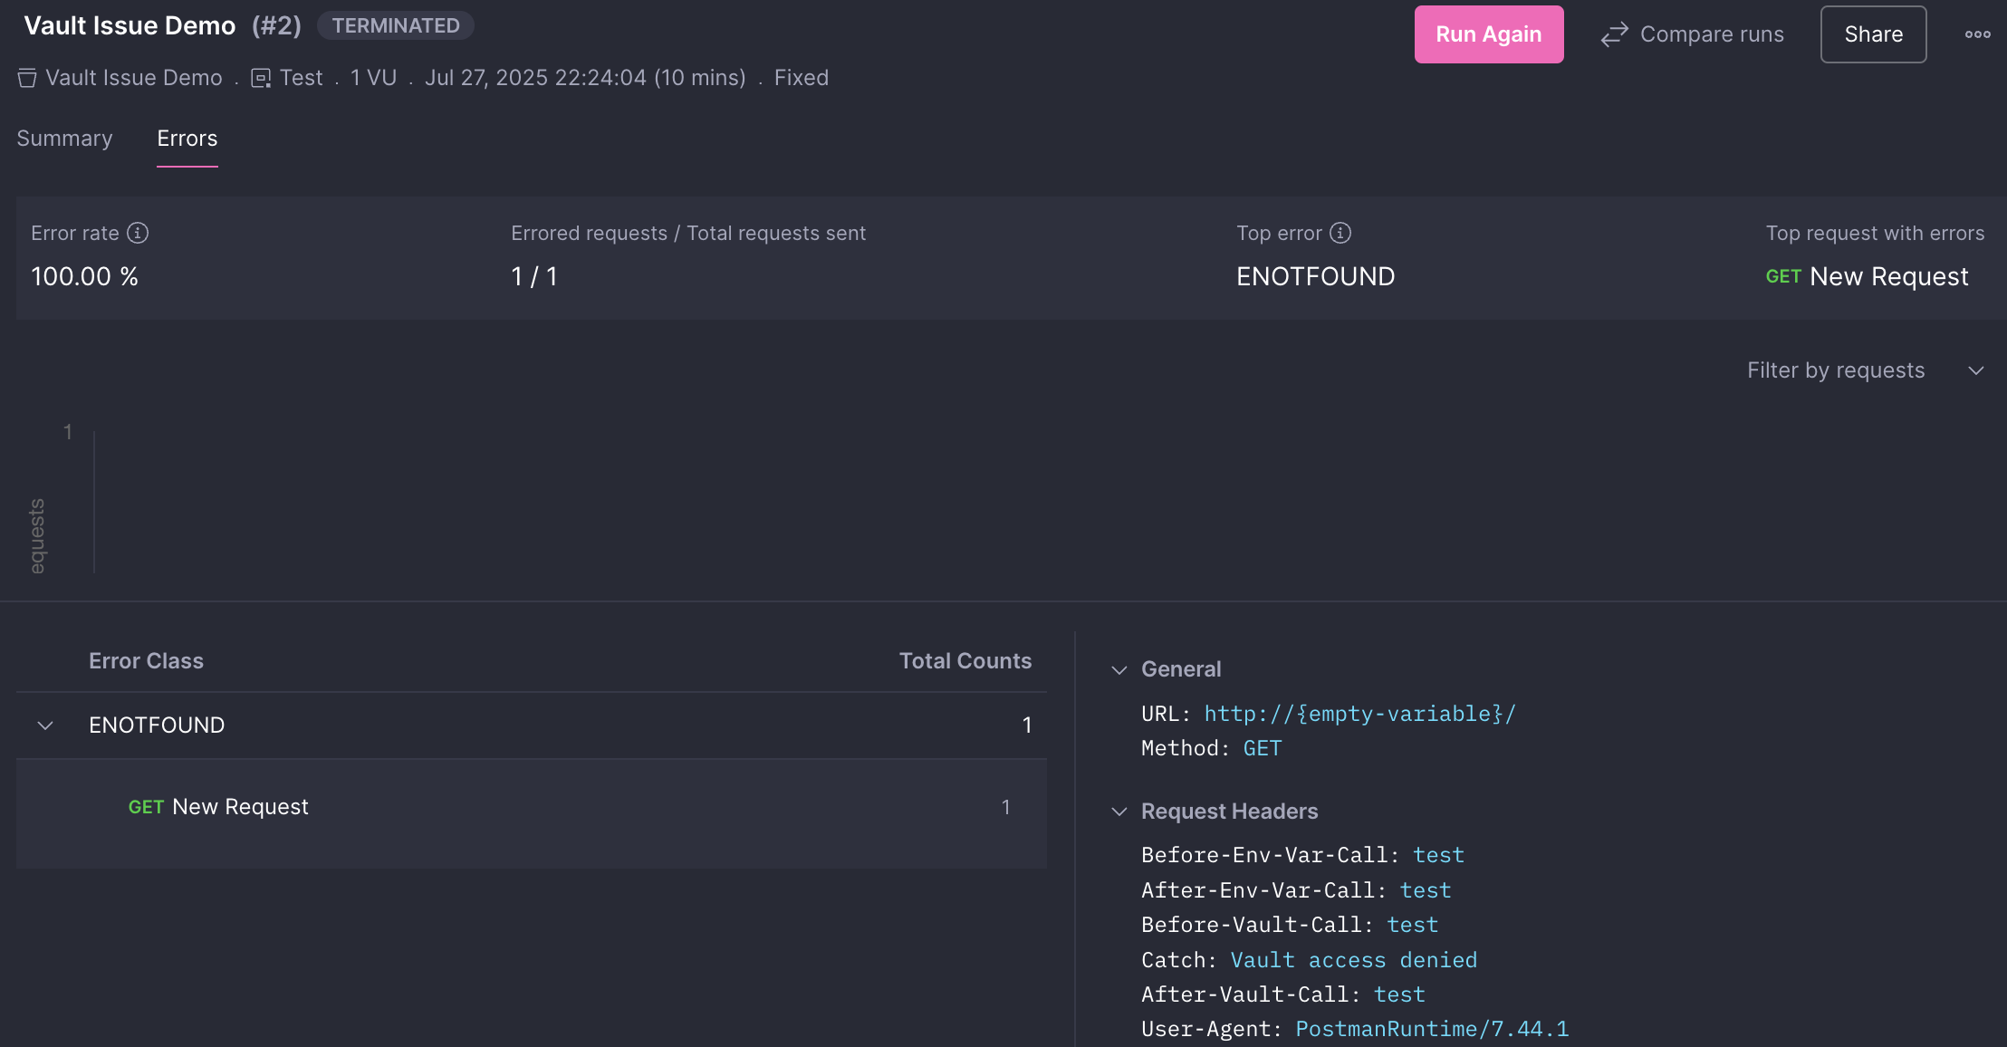Click the Vault Issue Demo collection icon
Viewport: 2007px width, 1047px height.
click(27, 78)
